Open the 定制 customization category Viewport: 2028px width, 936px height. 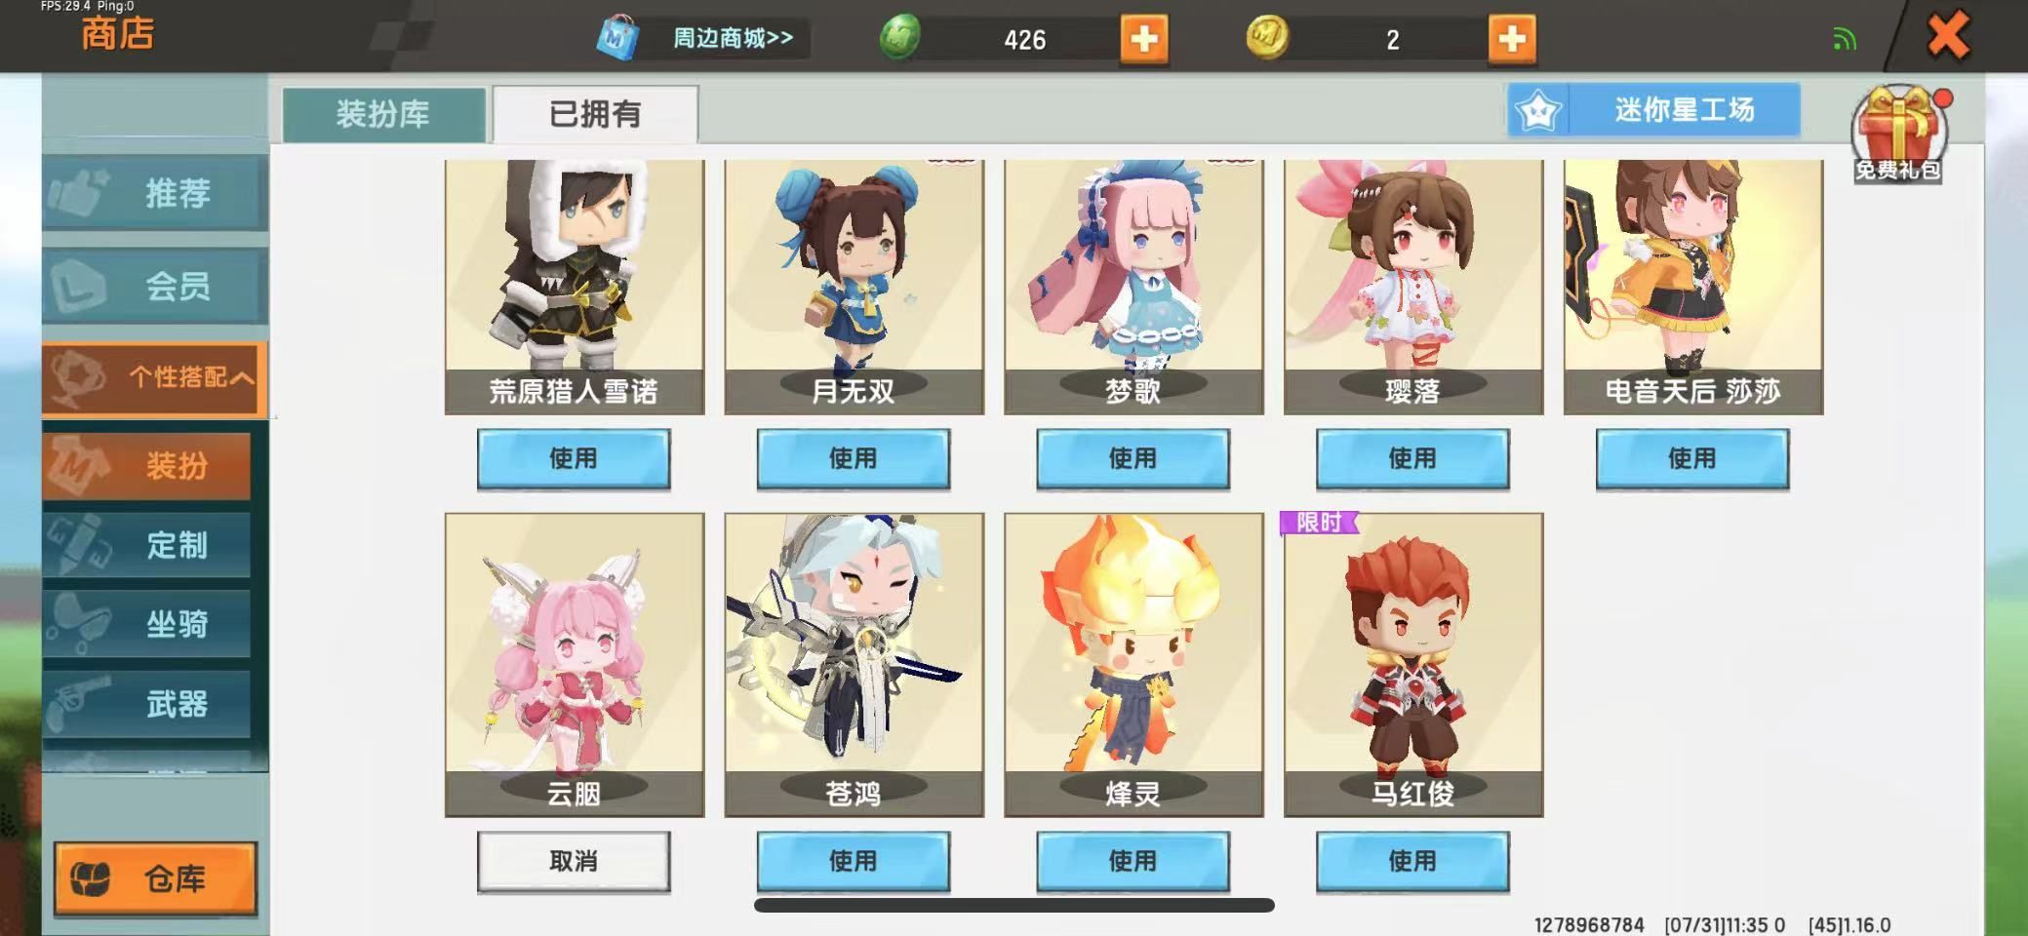[x=146, y=544]
